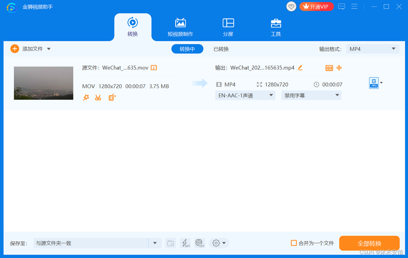The image size is (408, 258).
Task: Click the 金狮视频助手 app logo
Action: click(x=11, y=7)
